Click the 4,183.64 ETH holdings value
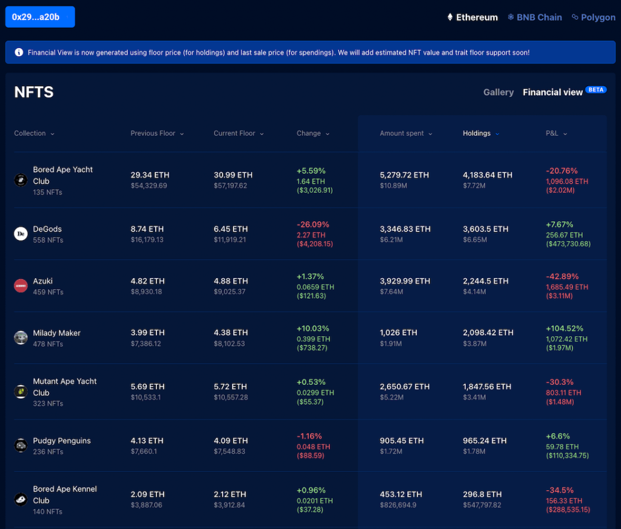This screenshot has width=621, height=529. pyautogui.click(x=488, y=175)
